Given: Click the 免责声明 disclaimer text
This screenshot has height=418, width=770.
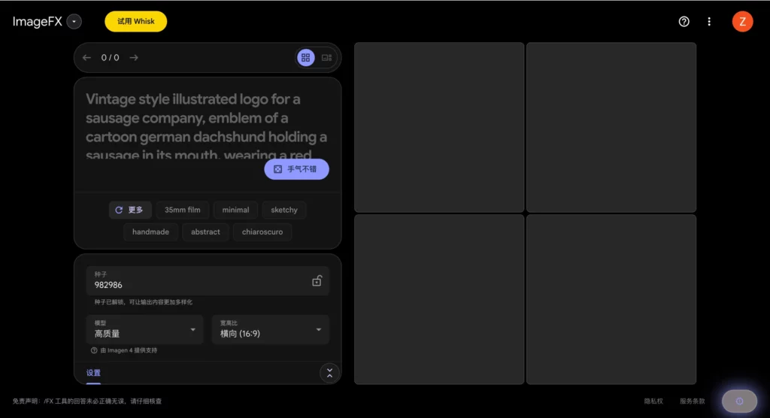Looking at the screenshot, I should click(87, 401).
